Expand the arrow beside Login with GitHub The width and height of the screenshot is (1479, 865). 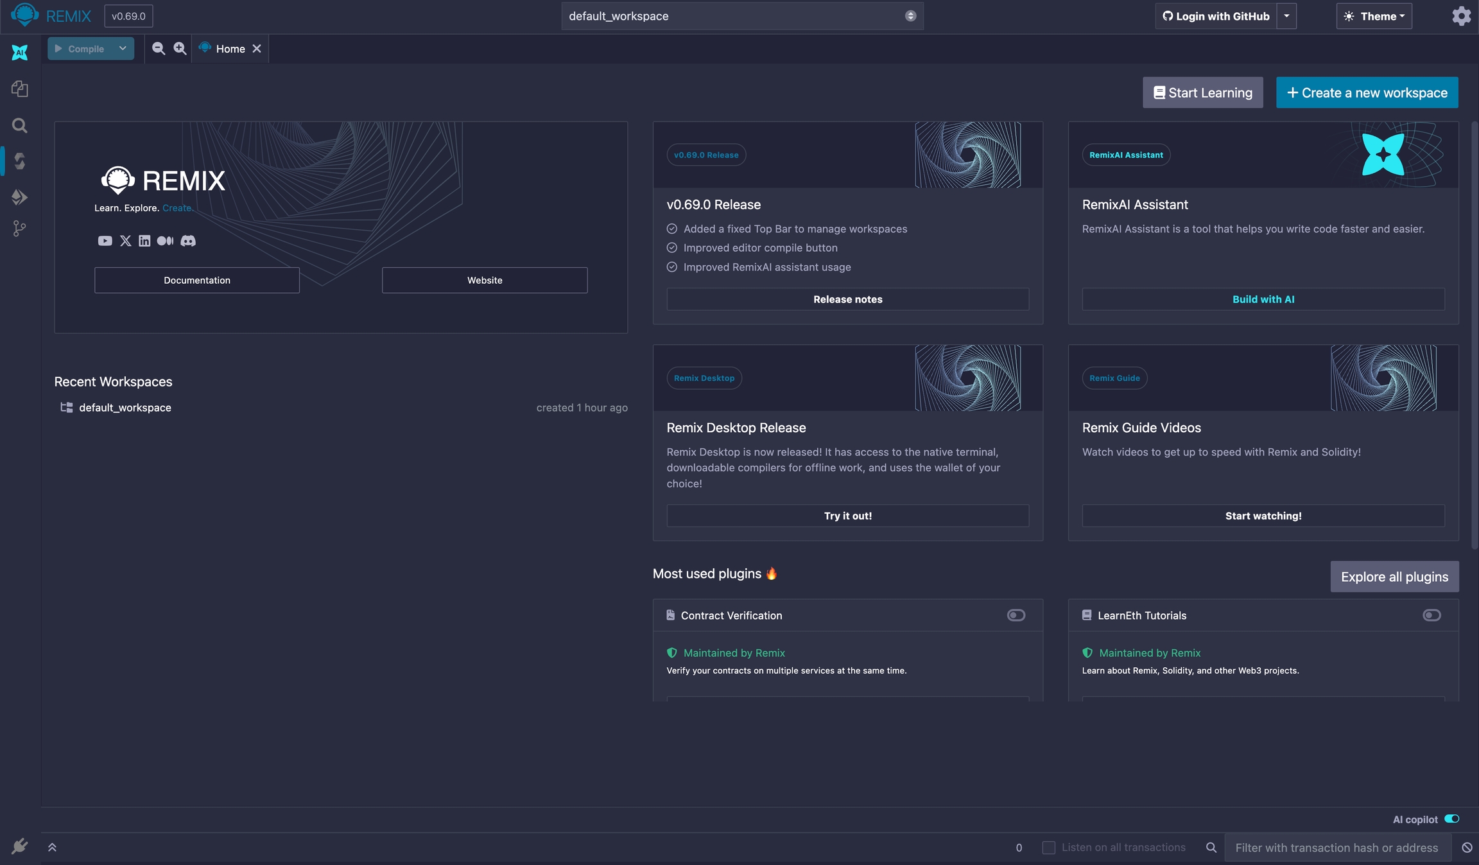point(1286,16)
